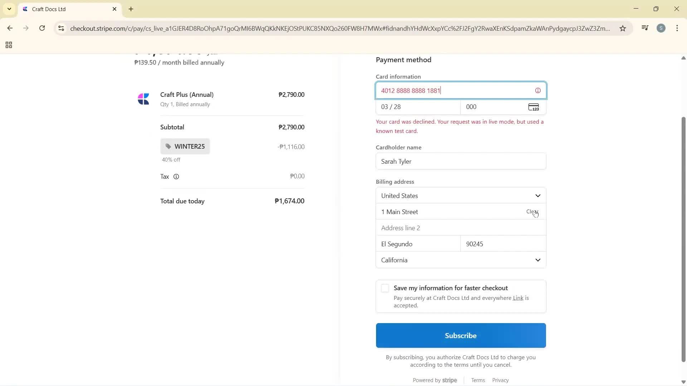Viewport: 687px width, 386px height.
Task: Click the Tax info icon
Action: tap(176, 177)
